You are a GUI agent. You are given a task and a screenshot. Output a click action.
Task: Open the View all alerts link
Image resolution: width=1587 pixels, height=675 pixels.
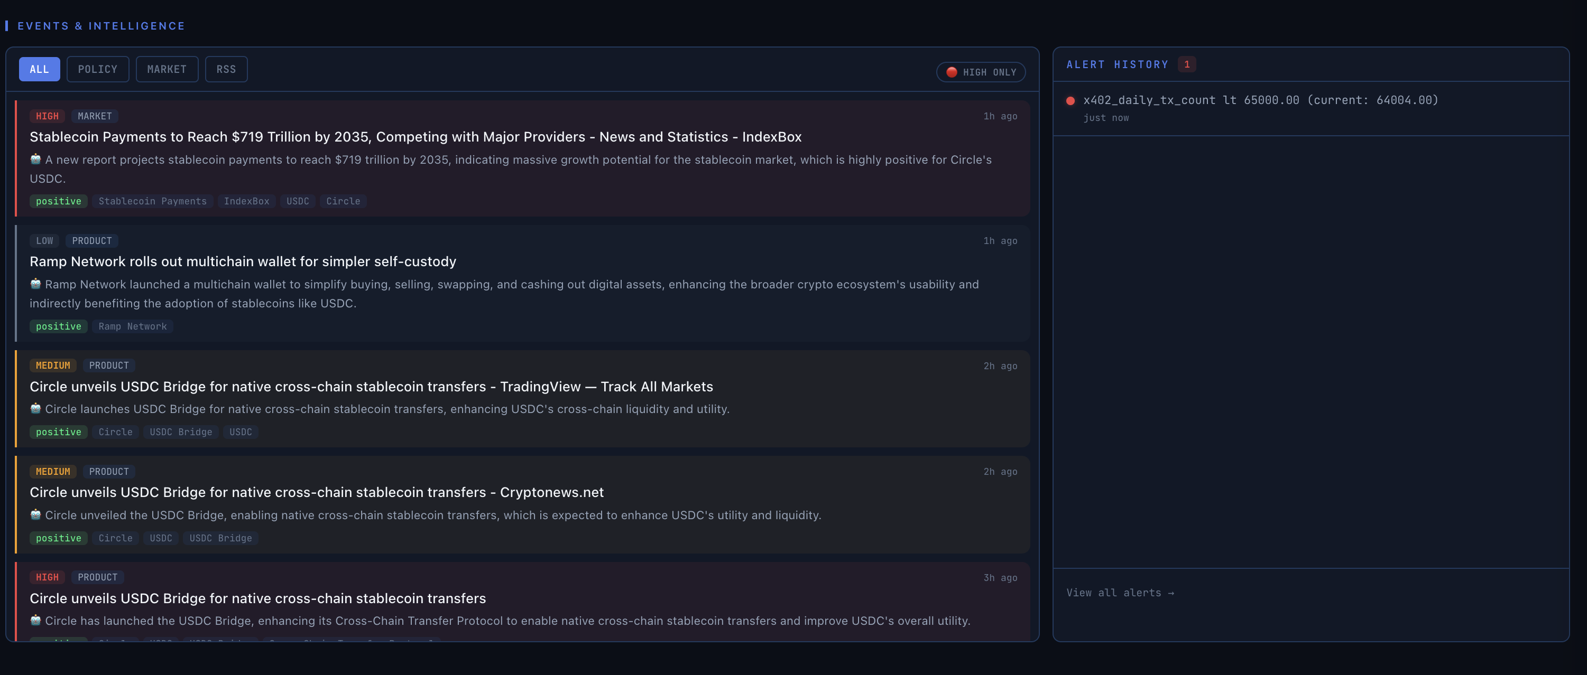[1120, 593]
